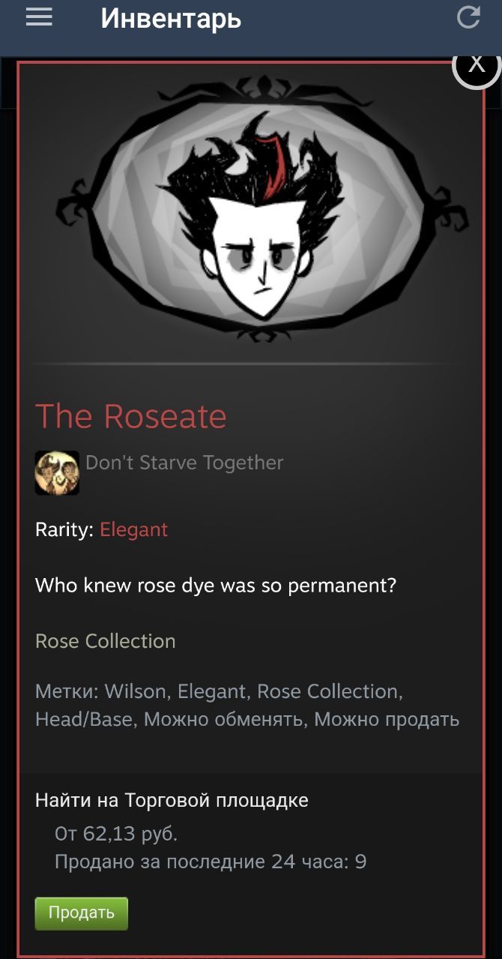Viewport: 502px width, 959px height.
Task: Select The Roseate item title
Action: [131, 416]
